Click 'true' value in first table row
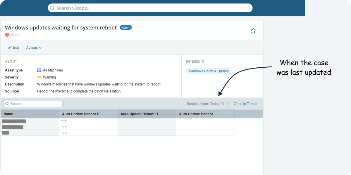The height and width of the screenshot is (175, 351). click(x=63, y=121)
